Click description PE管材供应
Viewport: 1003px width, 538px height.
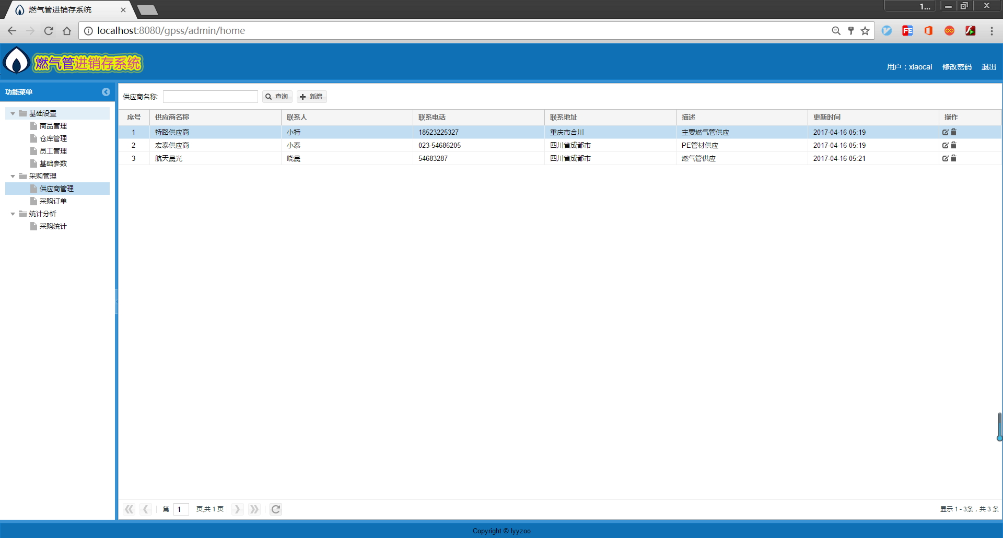pyautogui.click(x=700, y=145)
